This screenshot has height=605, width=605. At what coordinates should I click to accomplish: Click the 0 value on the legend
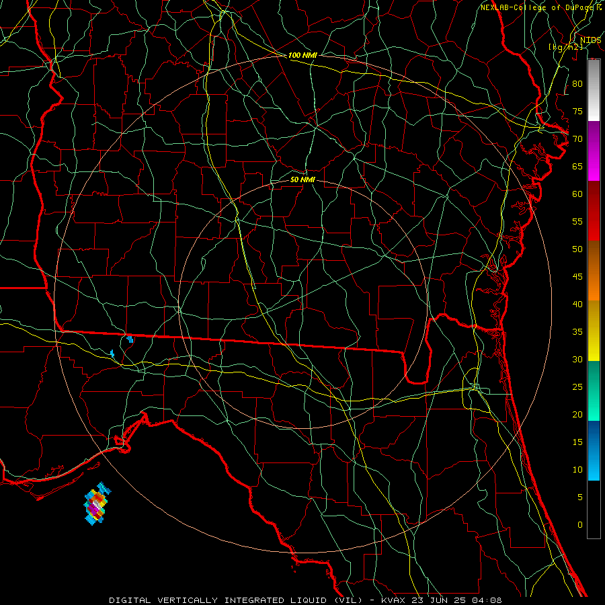580,525
